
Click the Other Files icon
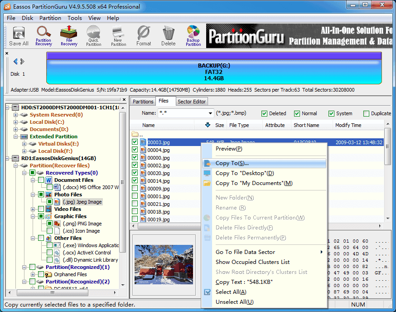(48, 238)
